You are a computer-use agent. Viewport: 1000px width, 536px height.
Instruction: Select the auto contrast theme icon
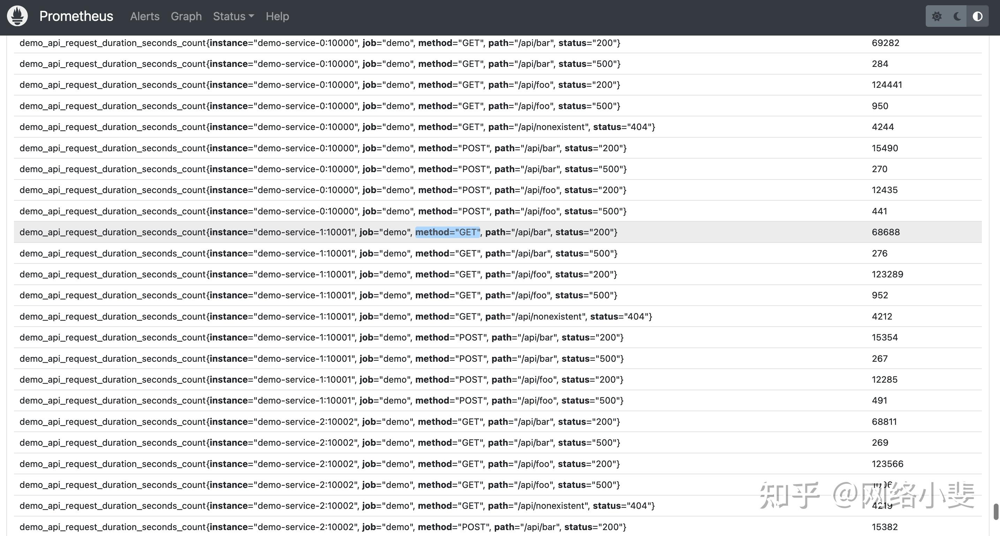[977, 16]
